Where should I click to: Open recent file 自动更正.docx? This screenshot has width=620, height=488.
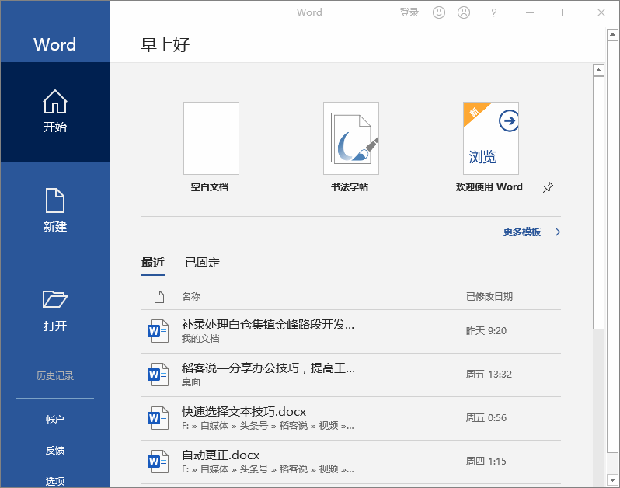tap(350, 462)
